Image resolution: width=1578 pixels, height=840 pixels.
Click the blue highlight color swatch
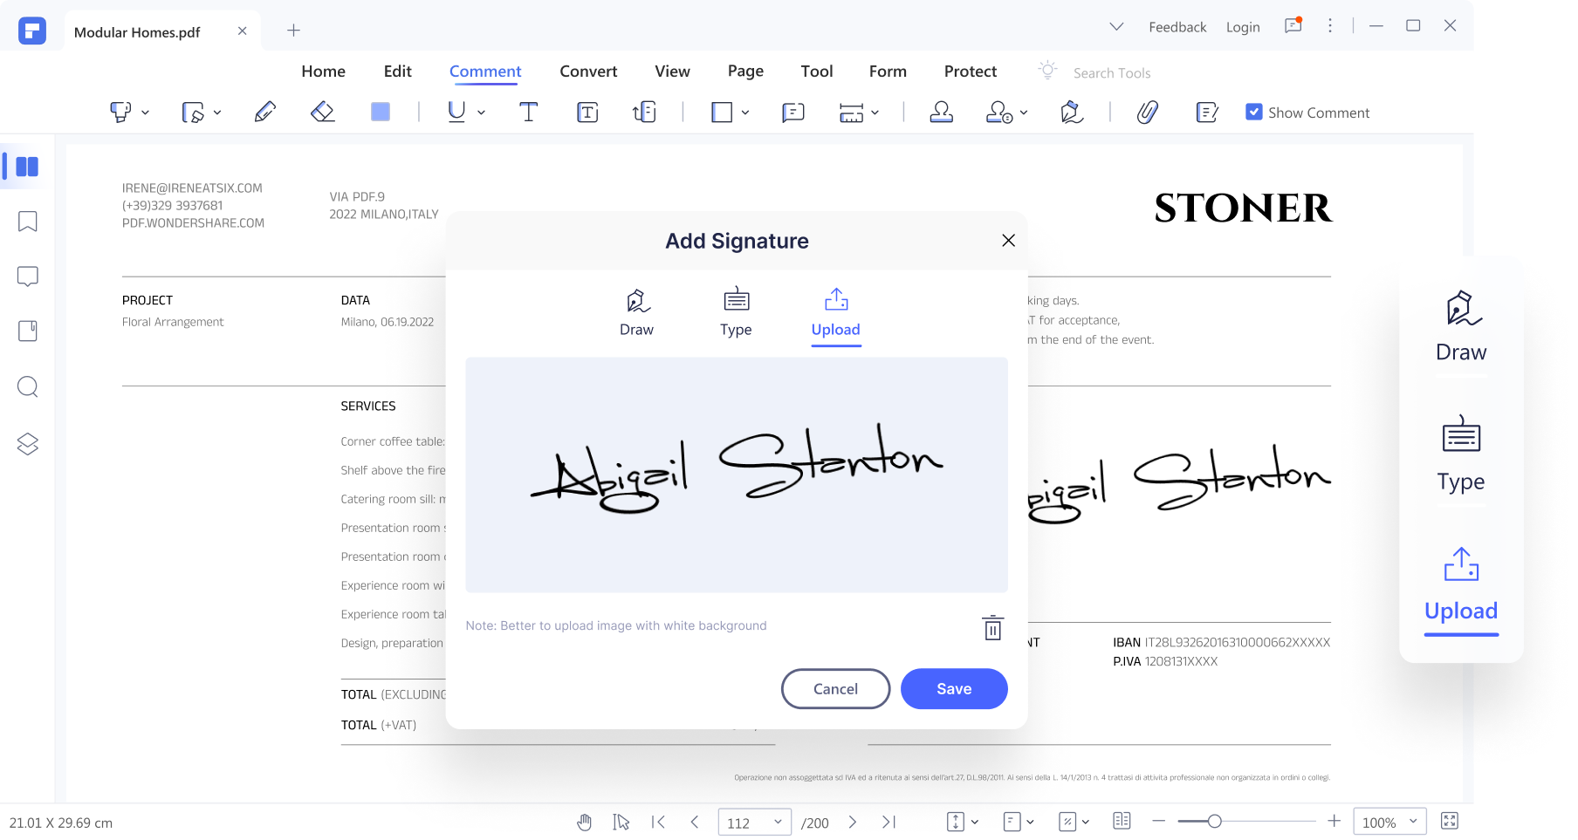(x=381, y=112)
